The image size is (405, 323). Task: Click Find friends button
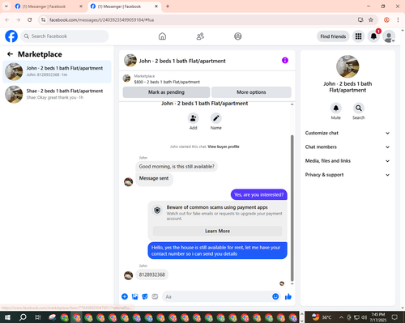333,36
